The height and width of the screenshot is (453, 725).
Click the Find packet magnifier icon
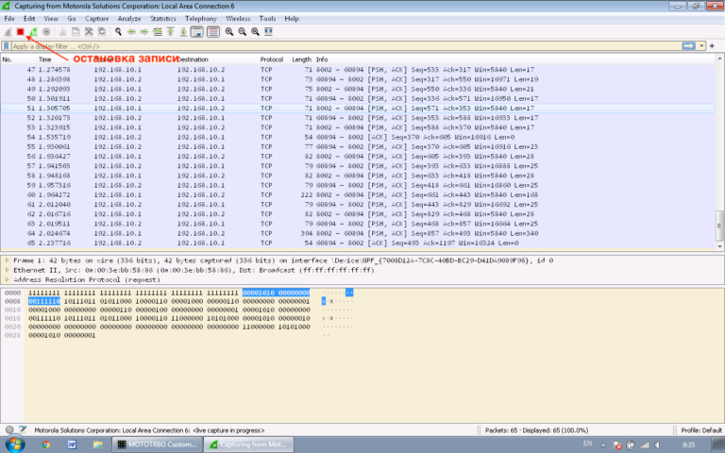coord(118,31)
